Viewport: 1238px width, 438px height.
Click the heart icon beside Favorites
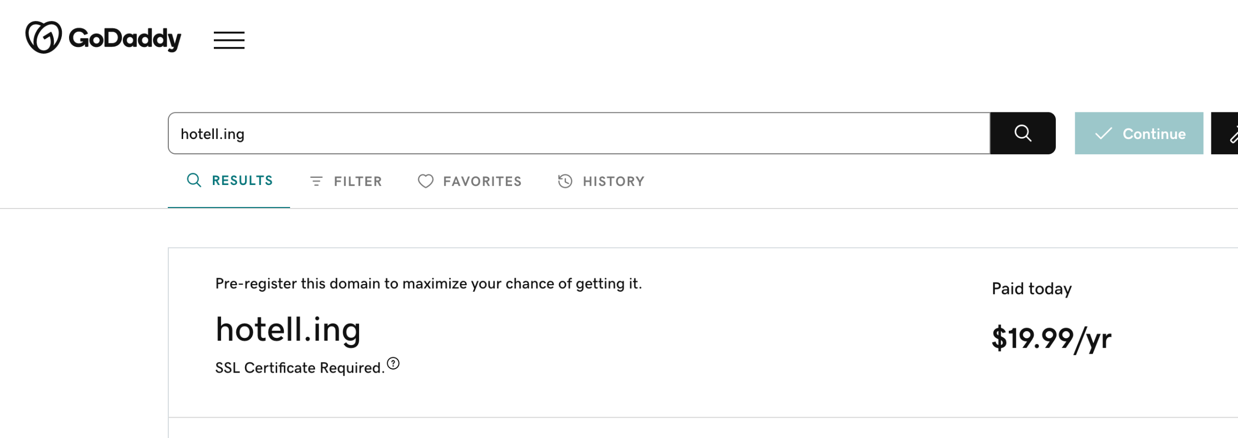click(x=426, y=181)
